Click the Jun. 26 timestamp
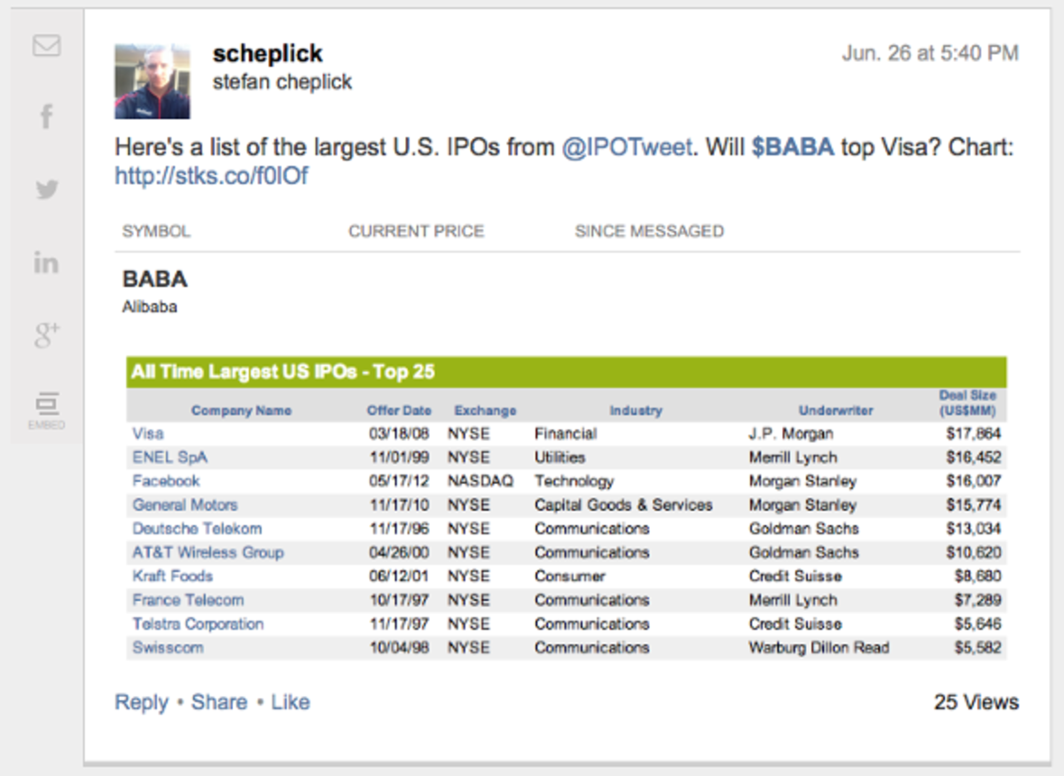This screenshot has width=1064, height=776. click(x=930, y=53)
